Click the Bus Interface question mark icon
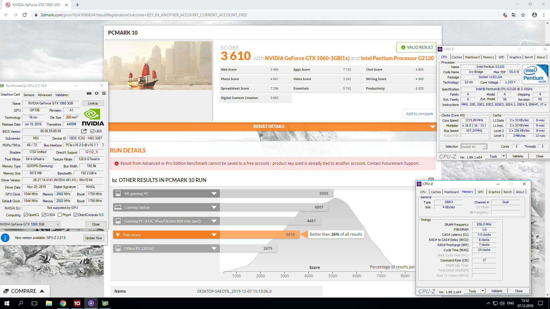Viewport: 550px width, 309px height. (103, 145)
